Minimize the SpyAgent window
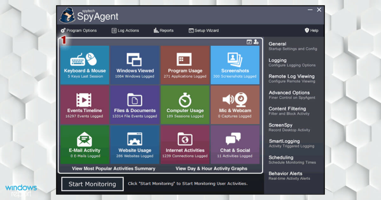 (x=310, y=10)
